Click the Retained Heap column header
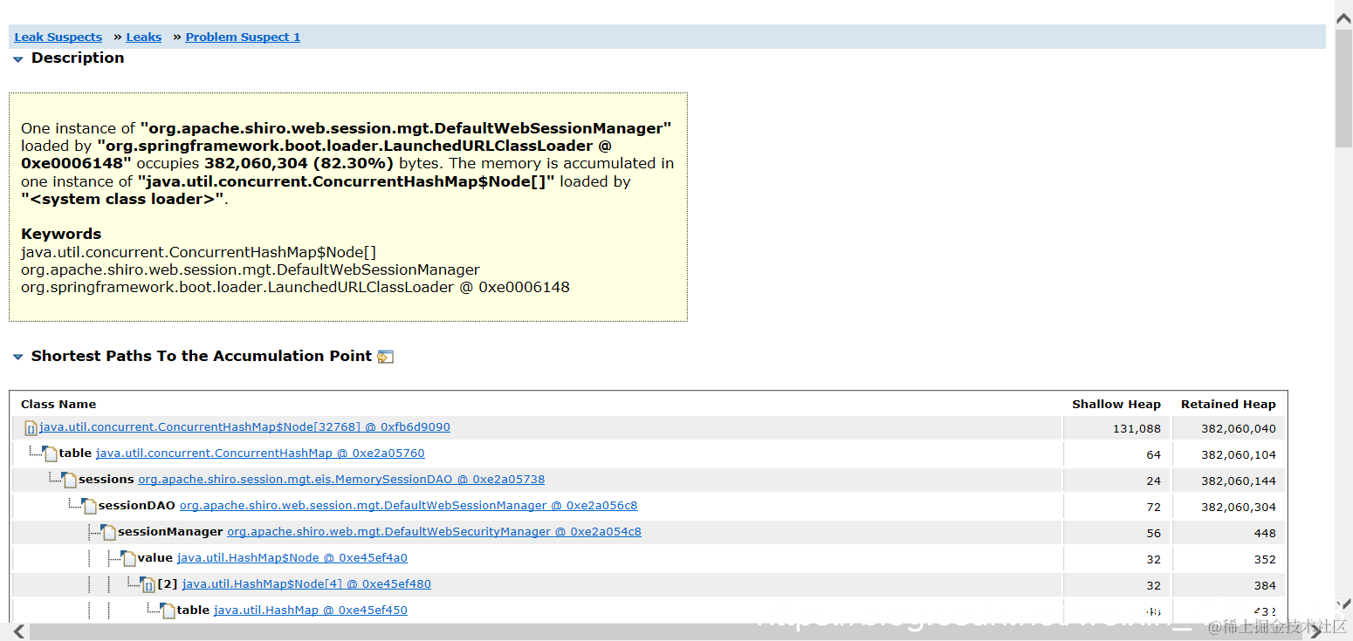Viewport: 1353px width, 641px height. [x=1228, y=404]
